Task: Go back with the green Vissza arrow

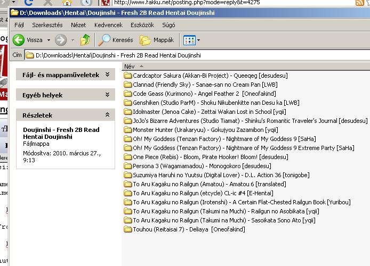Action: coord(19,40)
